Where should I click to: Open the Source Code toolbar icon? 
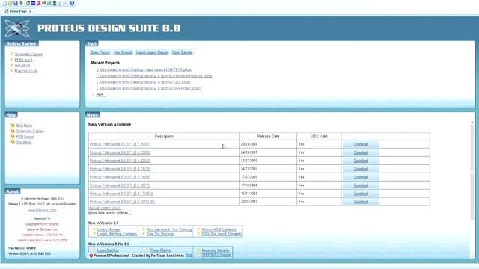65,3
